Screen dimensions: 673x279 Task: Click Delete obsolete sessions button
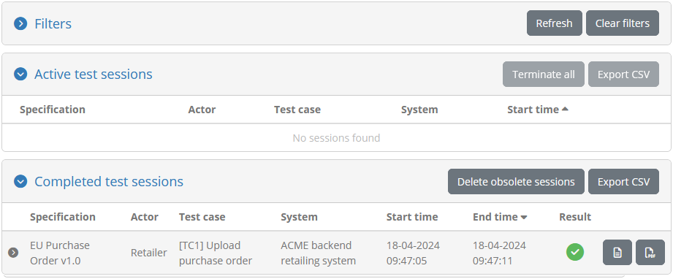516,182
